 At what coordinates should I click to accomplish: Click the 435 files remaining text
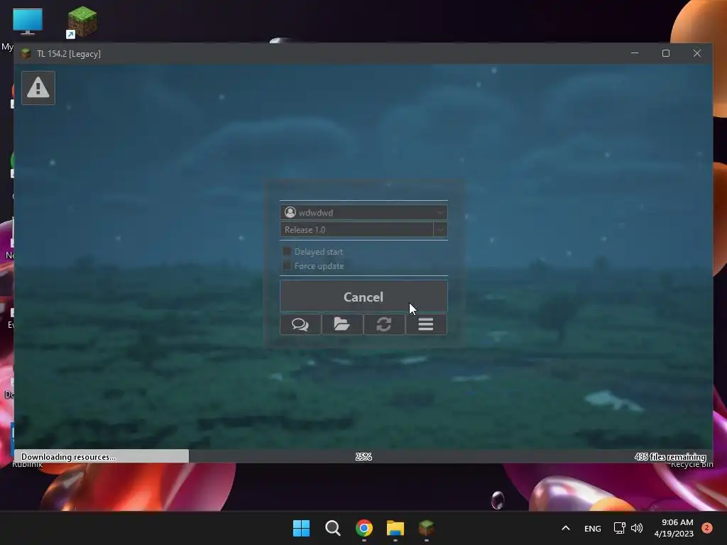670,457
